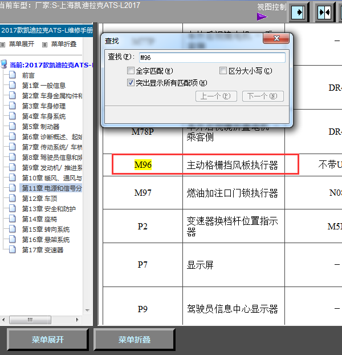Click the 上一个 button in the find dialog
342x355 pixels.
click(216, 96)
